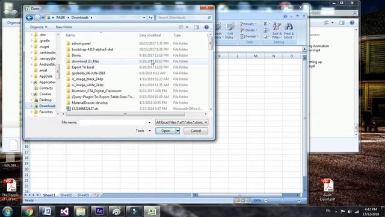Click RASIK in the address breadcrumb
This screenshot has height=217, width=385.
(x=60, y=17)
